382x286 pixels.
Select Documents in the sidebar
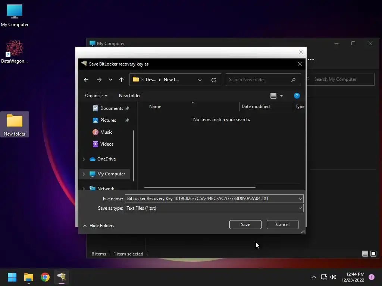(x=112, y=108)
